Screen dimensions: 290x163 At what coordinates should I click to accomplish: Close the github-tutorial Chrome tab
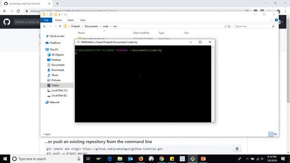49,4
